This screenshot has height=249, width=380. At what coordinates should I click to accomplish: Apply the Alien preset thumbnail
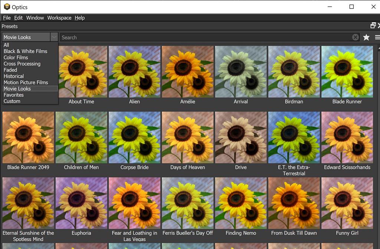(134, 72)
